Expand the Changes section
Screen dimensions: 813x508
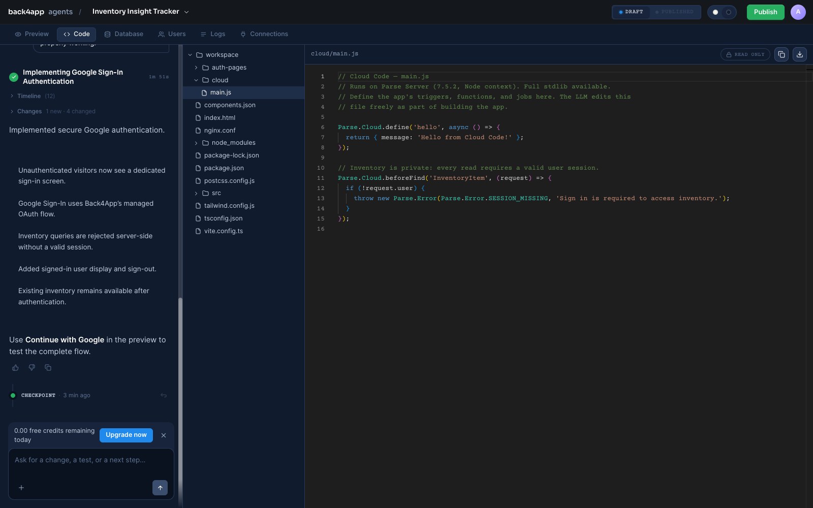[x=52, y=111]
